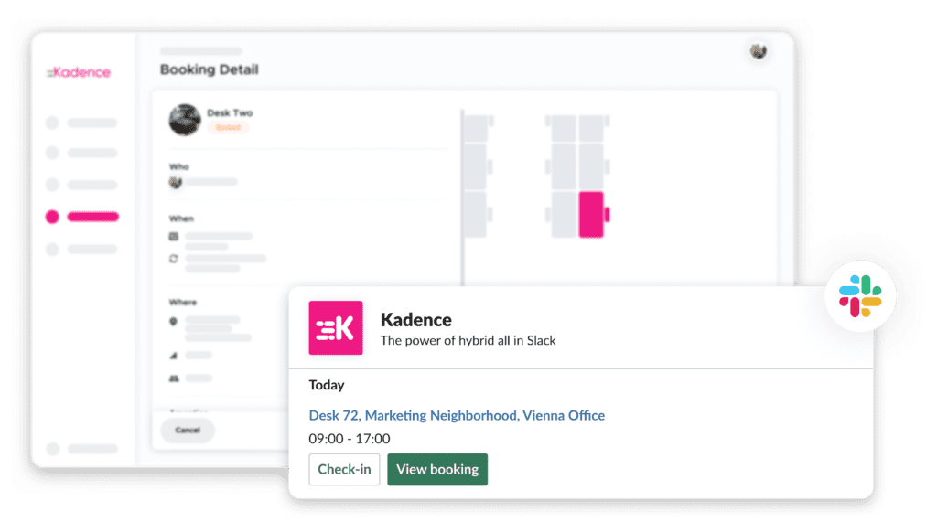The height and width of the screenshot is (522, 937).
Task: Click the Kadence logo in sidebar
Action: point(79,72)
